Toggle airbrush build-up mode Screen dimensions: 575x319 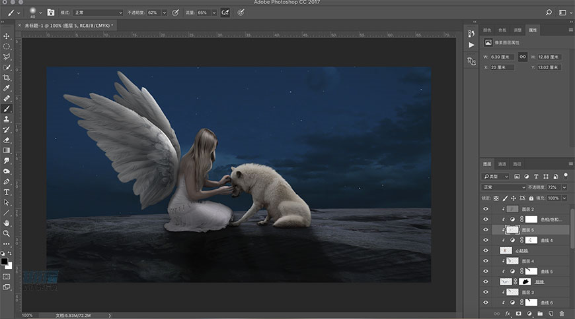tap(225, 13)
